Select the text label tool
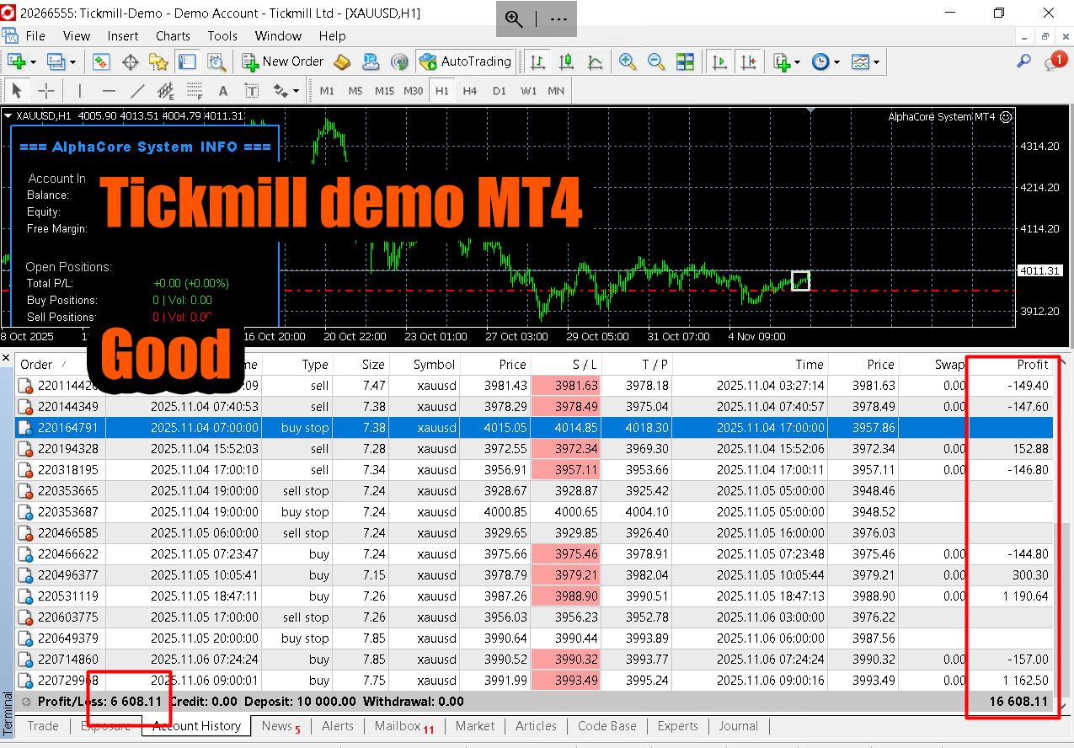Image resolution: width=1074 pixels, height=748 pixels. 252,91
